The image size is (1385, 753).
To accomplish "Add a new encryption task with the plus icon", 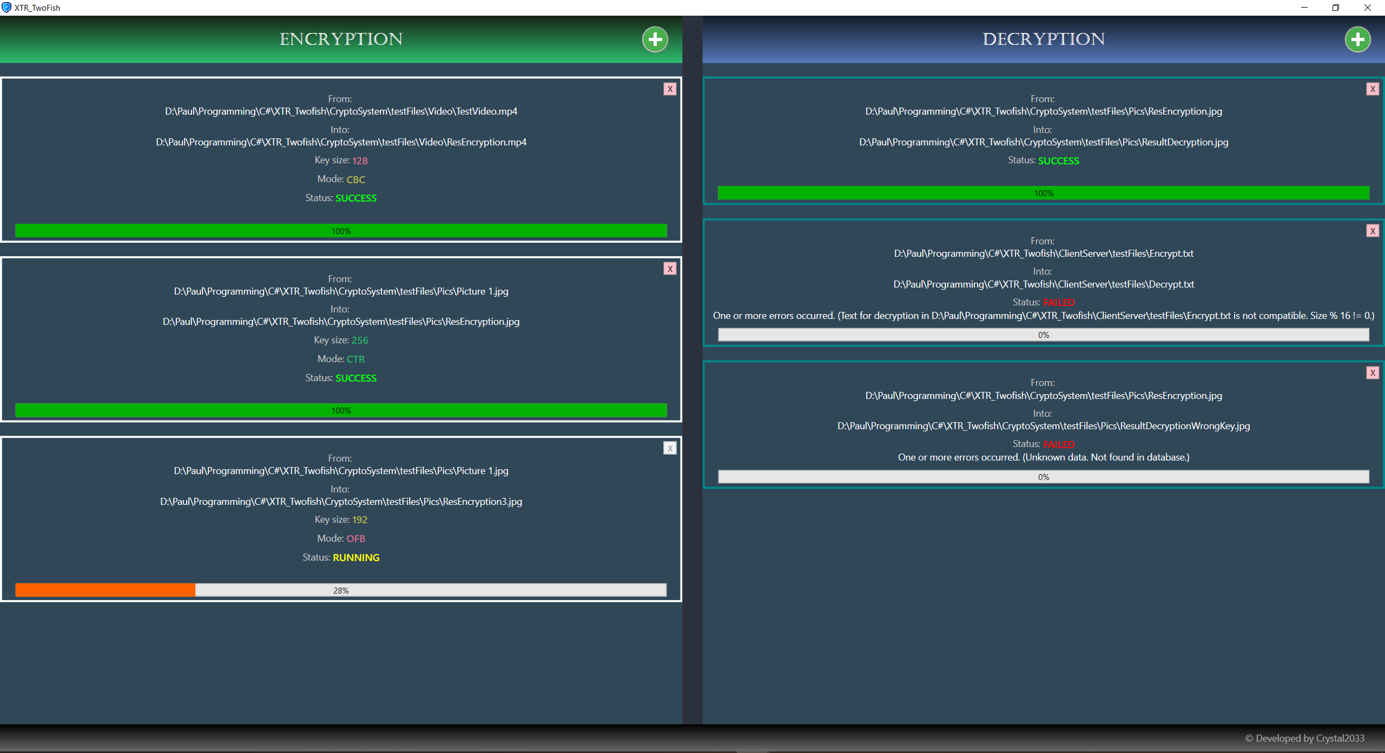I will [x=655, y=39].
